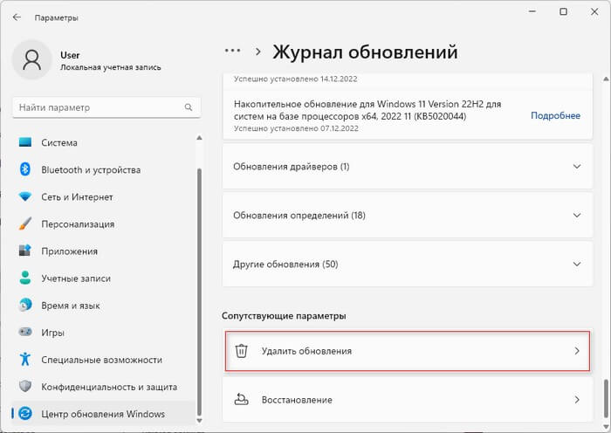Click the Специальные возможности accessibility icon
The width and height of the screenshot is (611, 433).
[x=25, y=359]
